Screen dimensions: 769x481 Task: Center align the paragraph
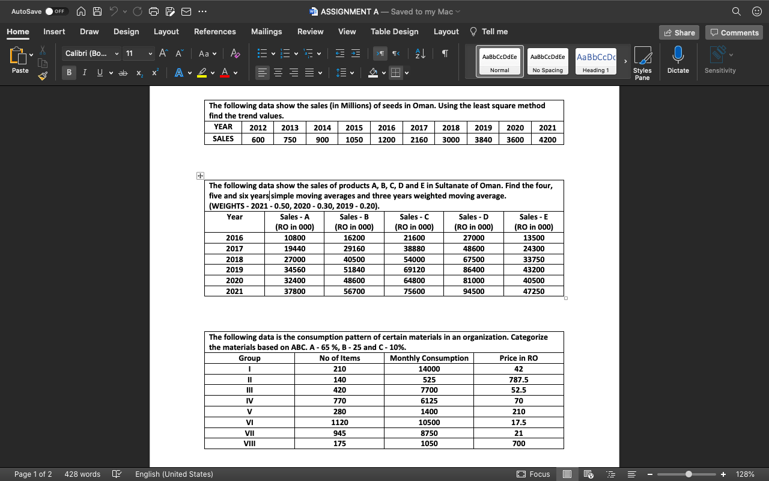[277, 73]
